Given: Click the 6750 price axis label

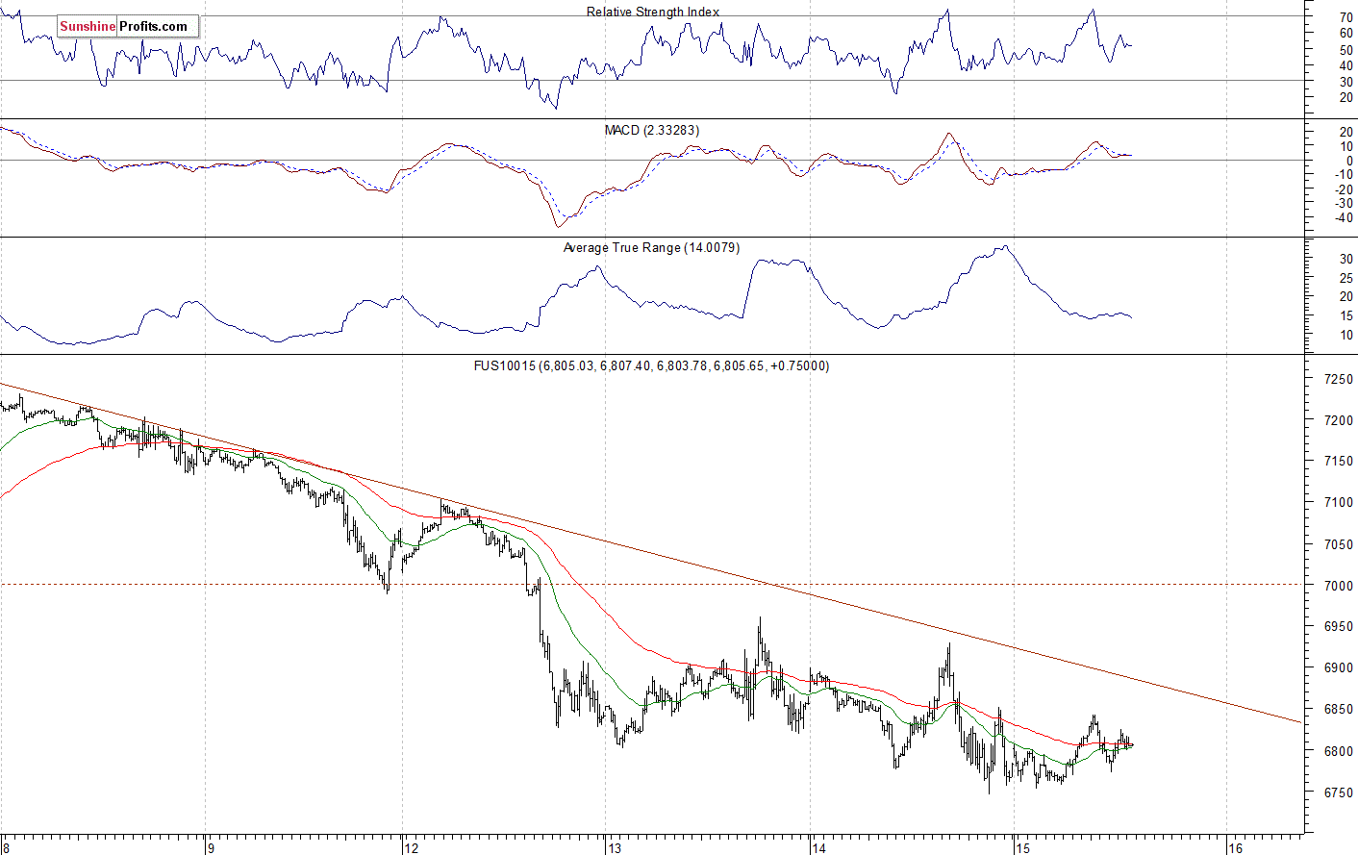Looking at the screenshot, I should pyautogui.click(x=1339, y=792).
